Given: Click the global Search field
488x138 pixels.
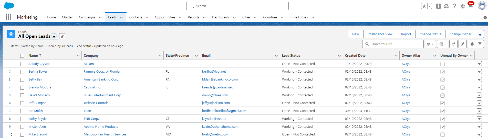Looking at the screenshot, I should pos(237,6).
